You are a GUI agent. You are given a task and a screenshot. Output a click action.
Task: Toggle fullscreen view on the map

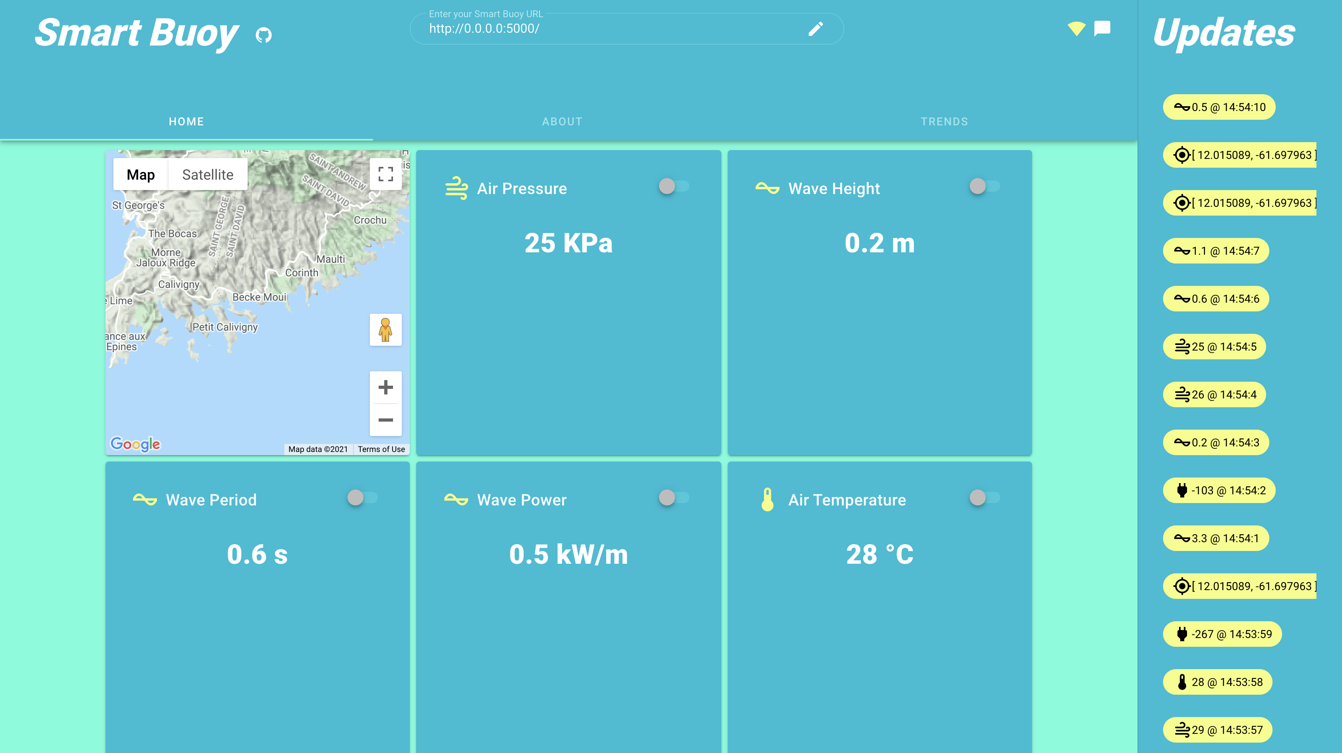pyautogui.click(x=385, y=174)
